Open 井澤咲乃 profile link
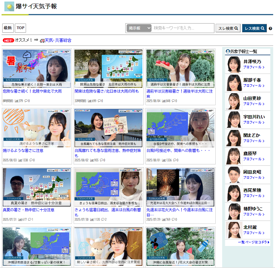The width and height of the screenshot is (275, 268). tap(254, 67)
